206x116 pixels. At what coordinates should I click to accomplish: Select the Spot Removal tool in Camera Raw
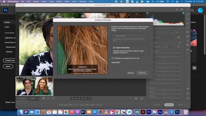(x=188, y=23)
